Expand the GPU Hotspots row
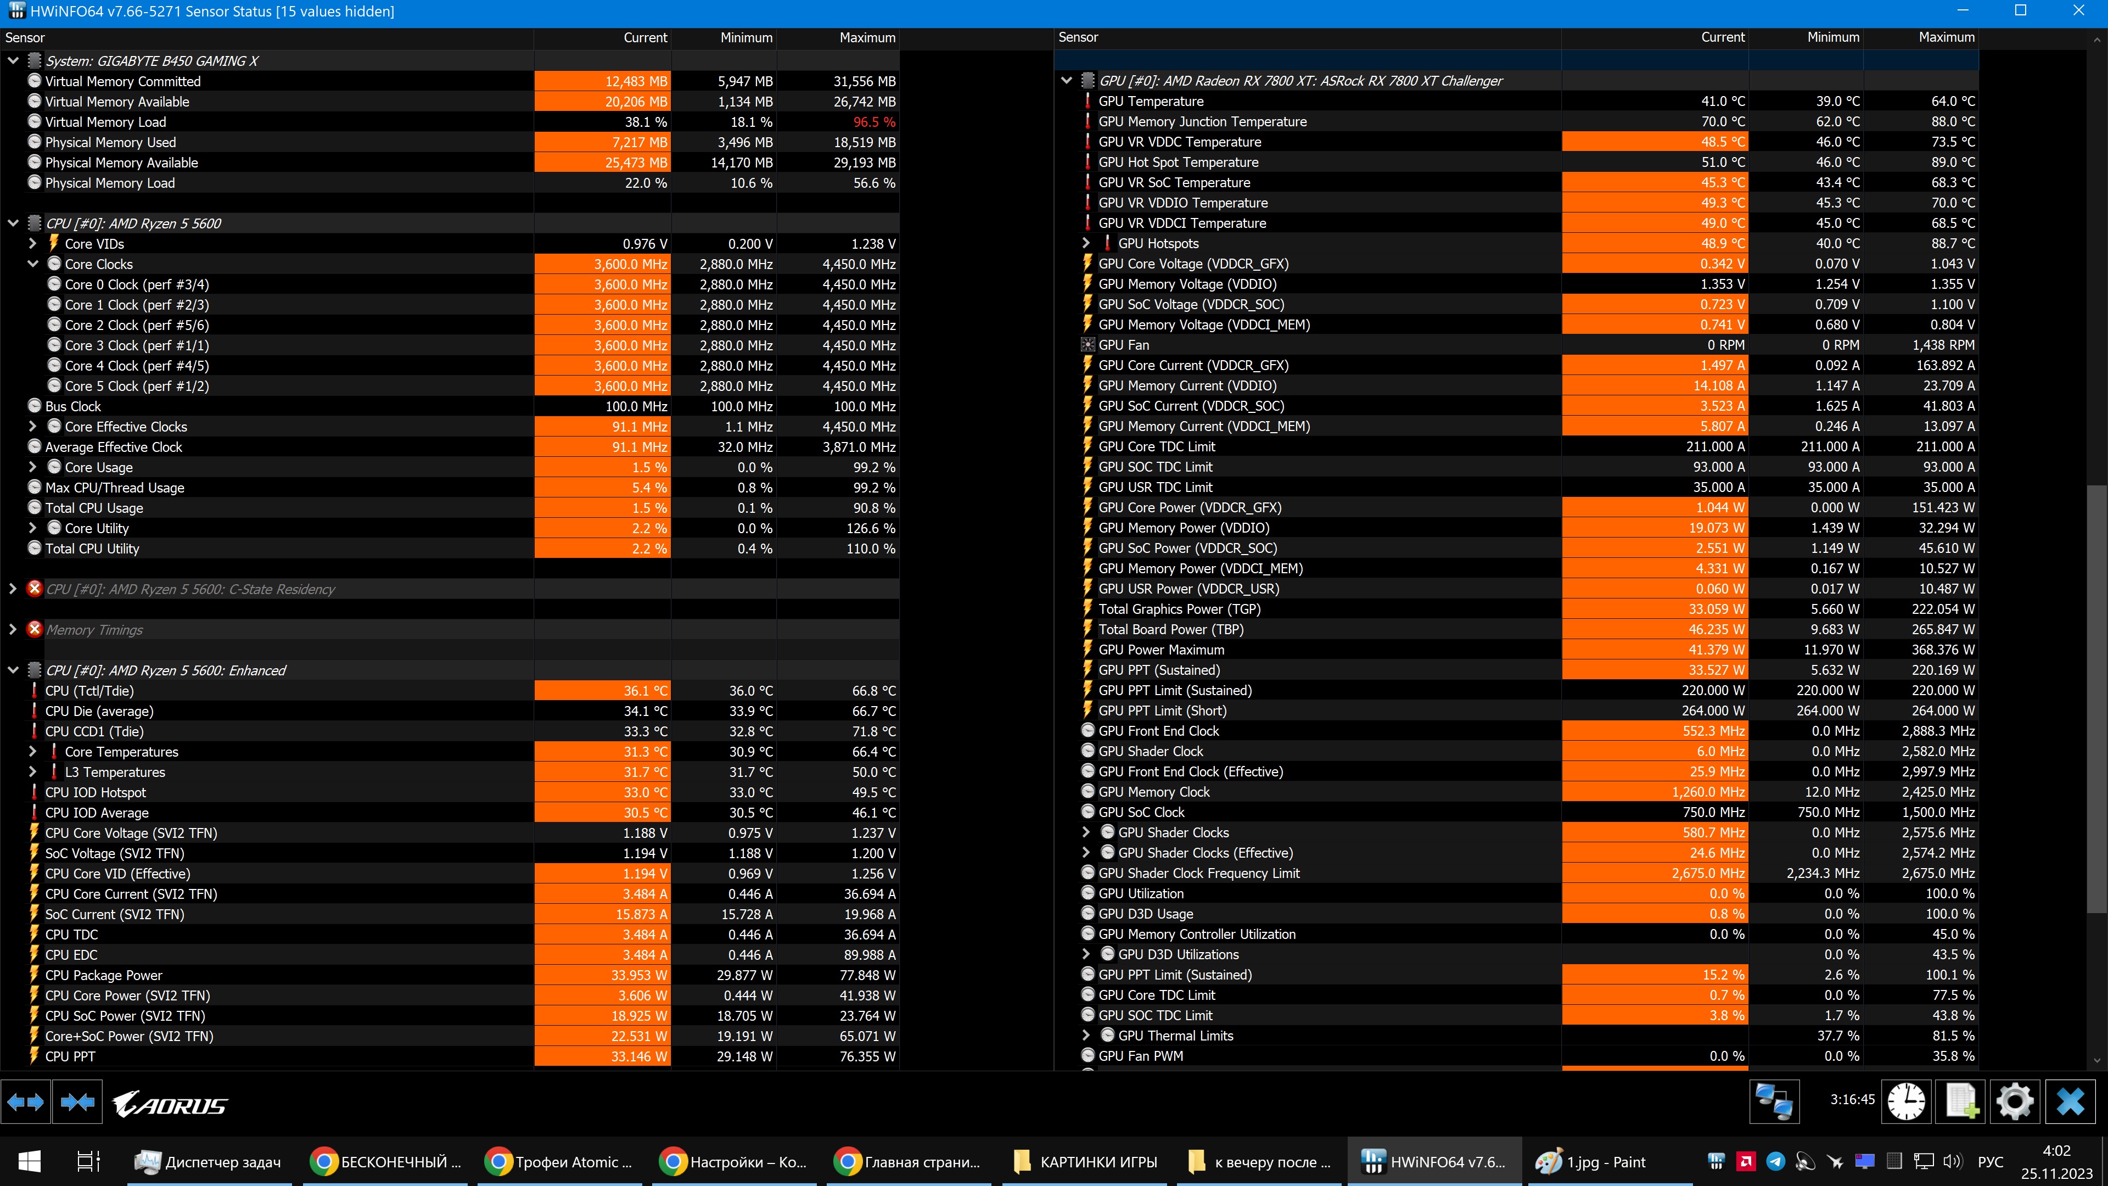 pos(1086,244)
